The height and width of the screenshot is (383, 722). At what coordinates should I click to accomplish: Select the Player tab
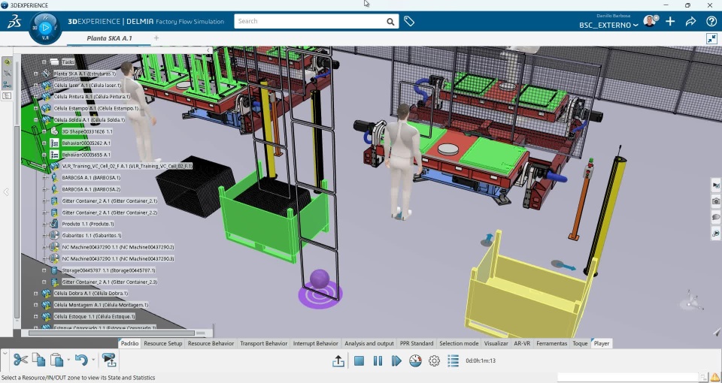pos(602,343)
